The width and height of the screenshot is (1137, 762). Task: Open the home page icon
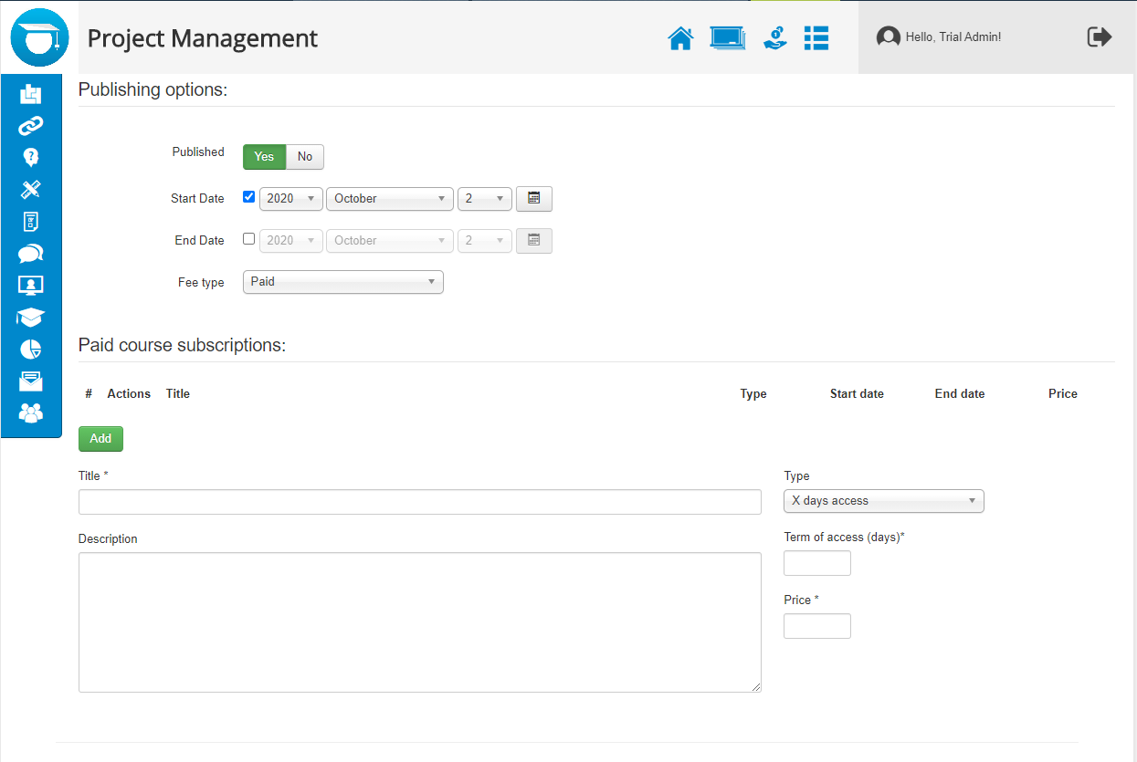coord(680,37)
